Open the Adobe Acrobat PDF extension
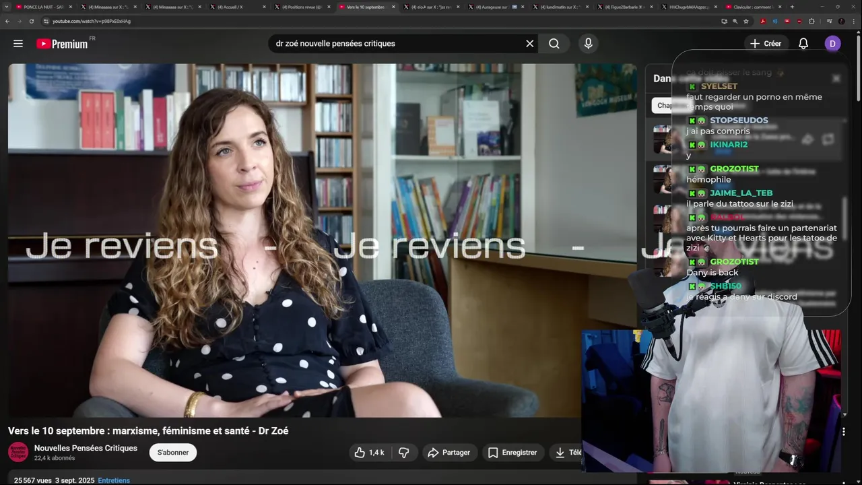This screenshot has width=862, height=485. coord(762,21)
